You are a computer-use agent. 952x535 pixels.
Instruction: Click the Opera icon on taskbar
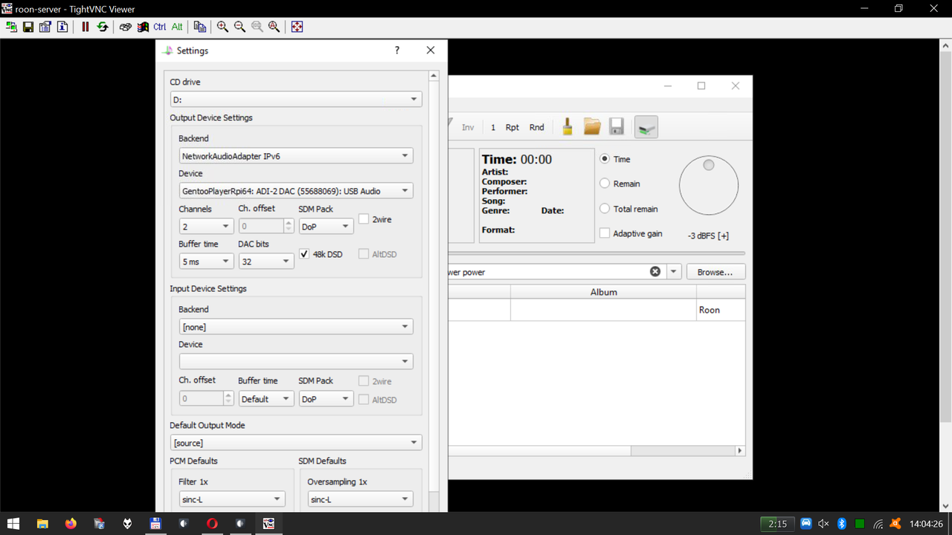pyautogui.click(x=212, y=524)
